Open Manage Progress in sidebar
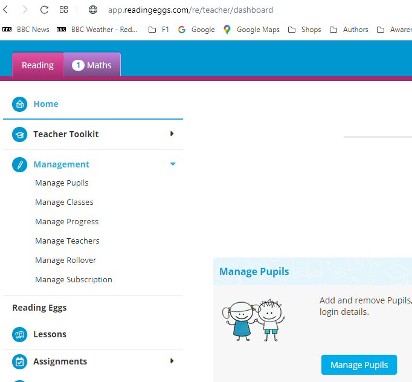Image resolution: width=412 pixels, height=382 pixels. tap(66, 221)
